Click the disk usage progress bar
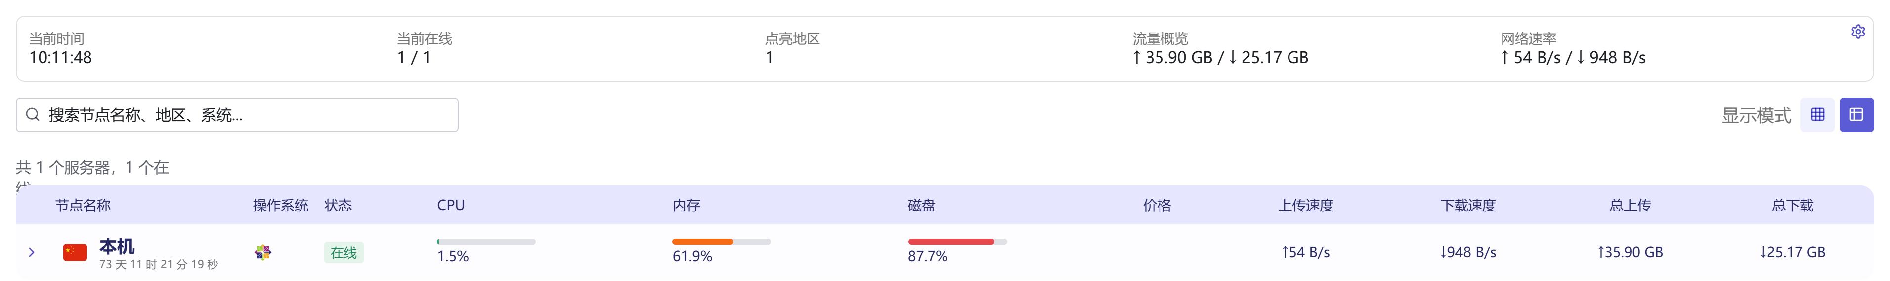The width and height of the screenshot is (1890, 281). pos(957,242)
